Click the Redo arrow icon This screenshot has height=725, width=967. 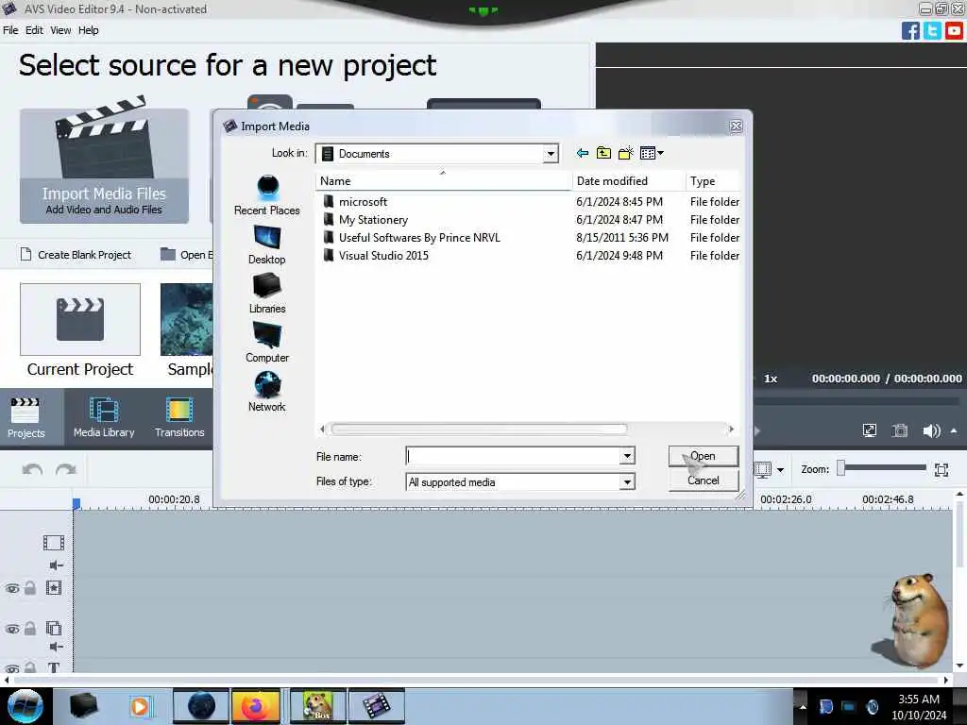(66, 470)
